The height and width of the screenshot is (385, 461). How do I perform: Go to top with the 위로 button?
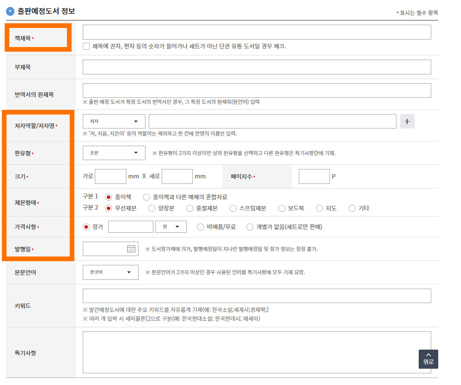click(x=428, y=359)
